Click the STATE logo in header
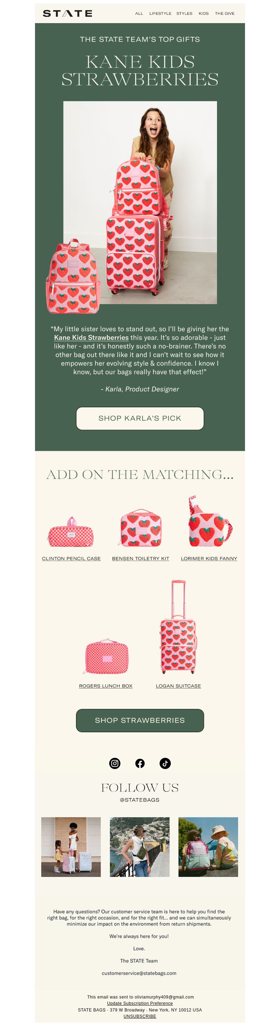 68,14
